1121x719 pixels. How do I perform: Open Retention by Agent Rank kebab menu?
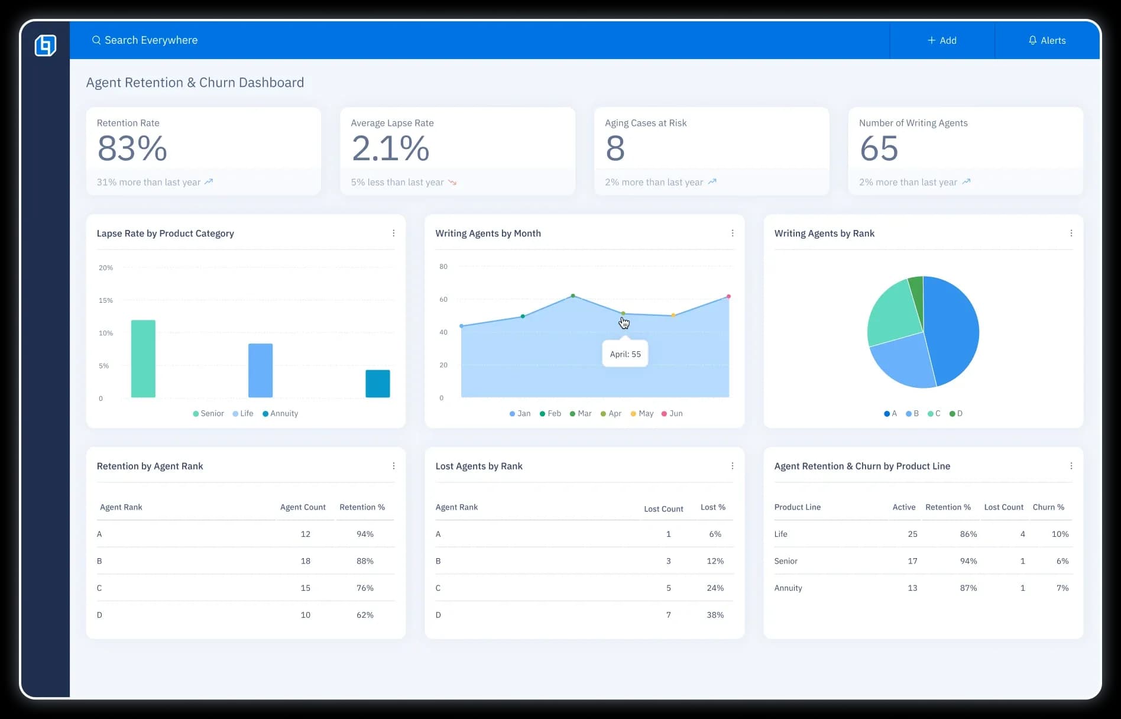coord(393,466)
